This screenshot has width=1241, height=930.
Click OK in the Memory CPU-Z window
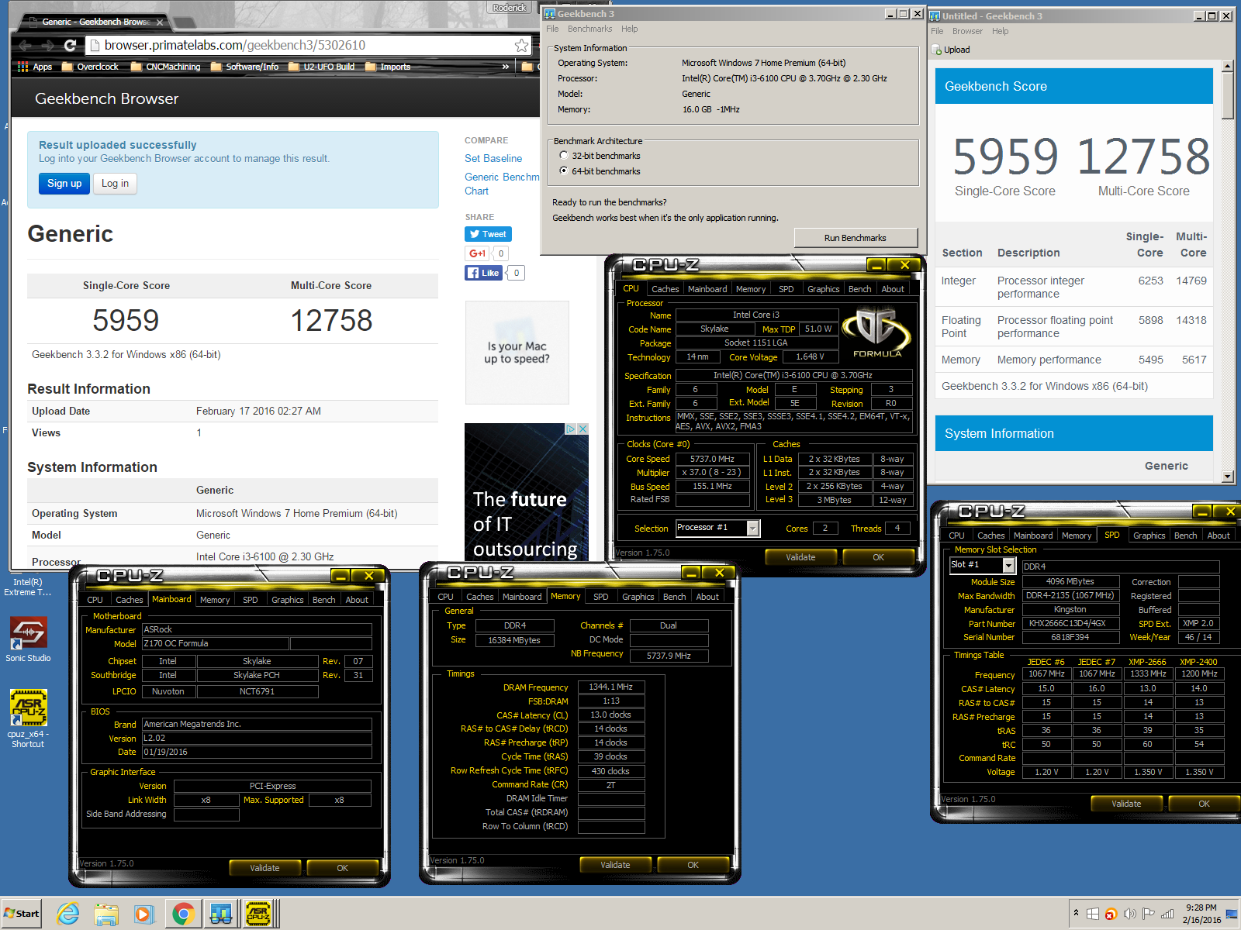[693, 865]
